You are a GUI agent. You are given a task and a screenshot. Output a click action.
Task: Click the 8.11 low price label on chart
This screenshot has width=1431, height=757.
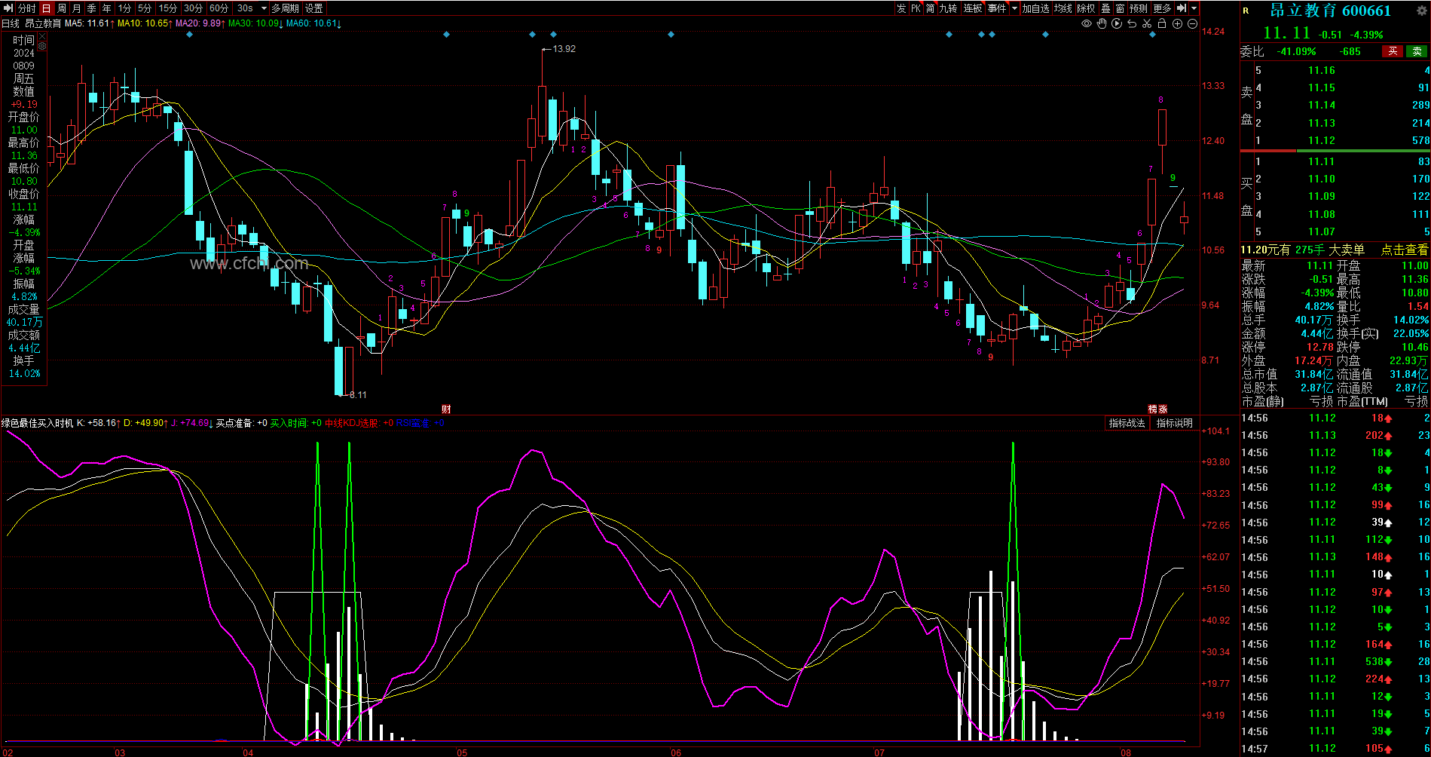pyautogui.click(x=358, y=394)
